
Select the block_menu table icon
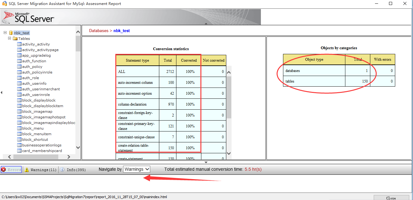(x=19, y=128)
